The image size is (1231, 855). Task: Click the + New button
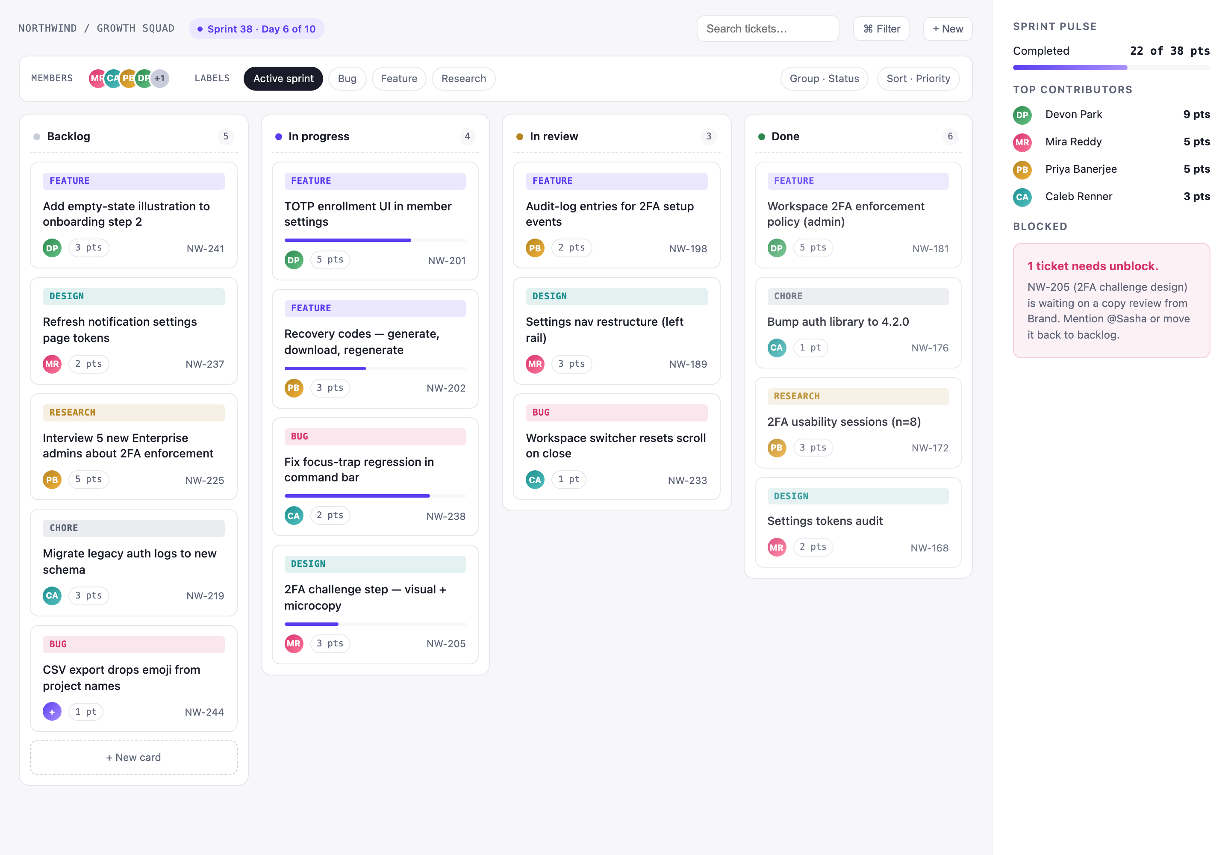(948, 29)
